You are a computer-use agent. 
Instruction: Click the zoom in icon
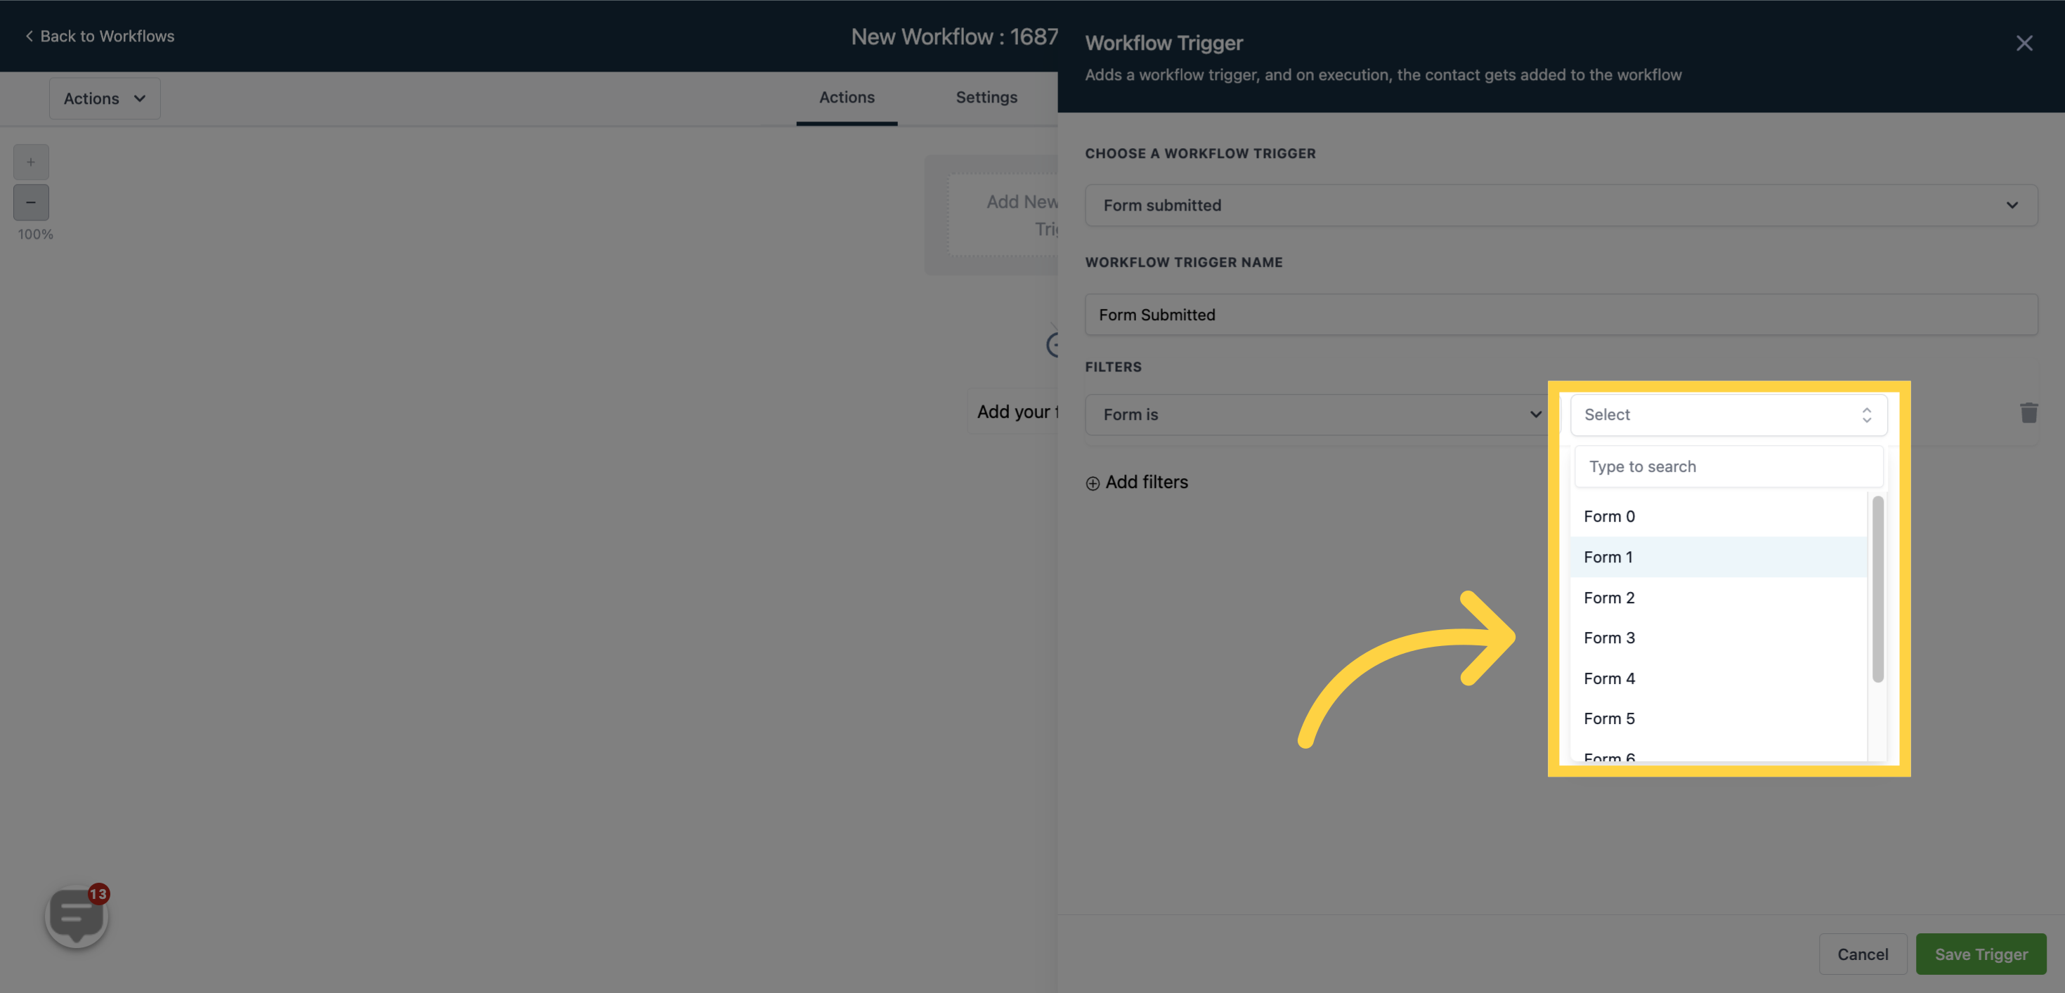coord(30,161)
